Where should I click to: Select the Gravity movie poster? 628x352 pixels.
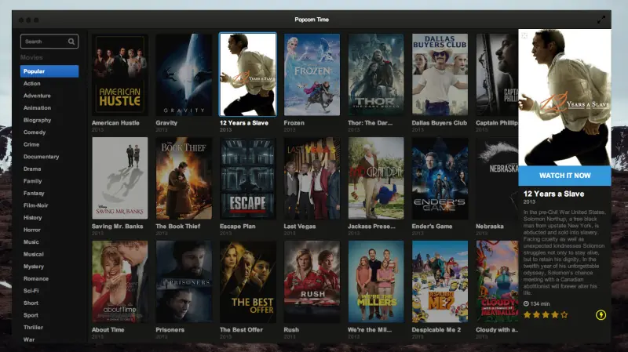(184, 74)
